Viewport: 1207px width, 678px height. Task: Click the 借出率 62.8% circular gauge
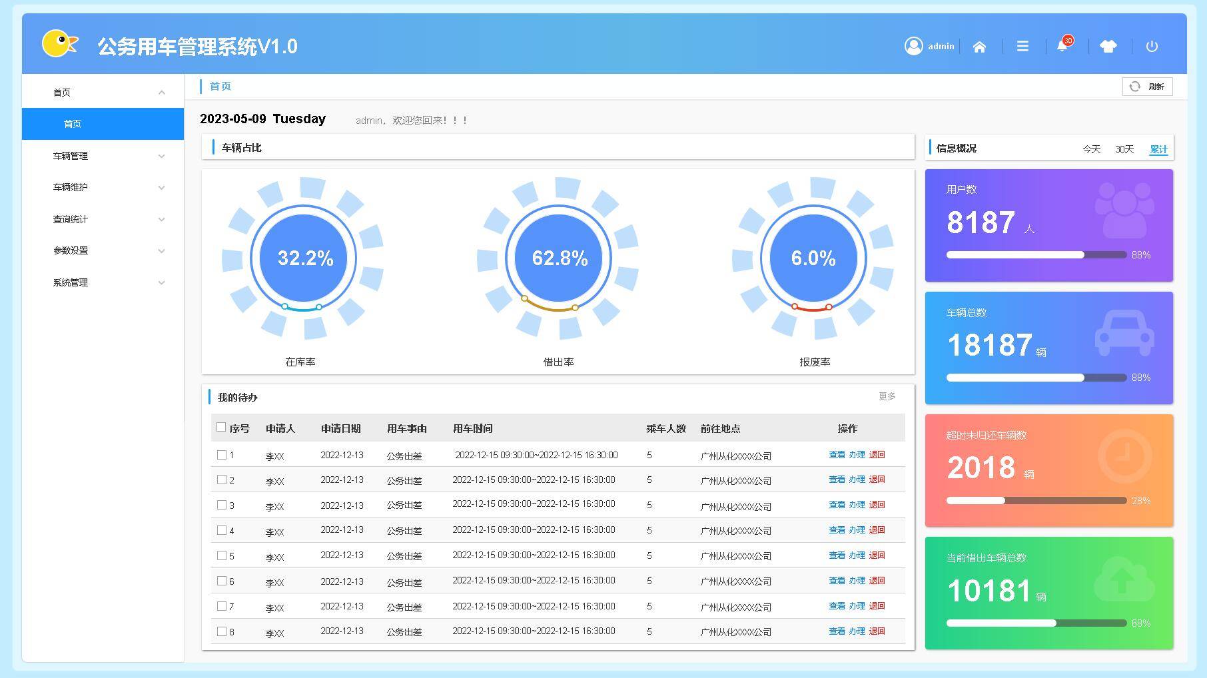click(559, 258)
